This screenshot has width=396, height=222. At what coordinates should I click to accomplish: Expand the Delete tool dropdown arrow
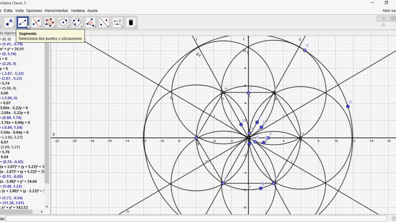135,27
